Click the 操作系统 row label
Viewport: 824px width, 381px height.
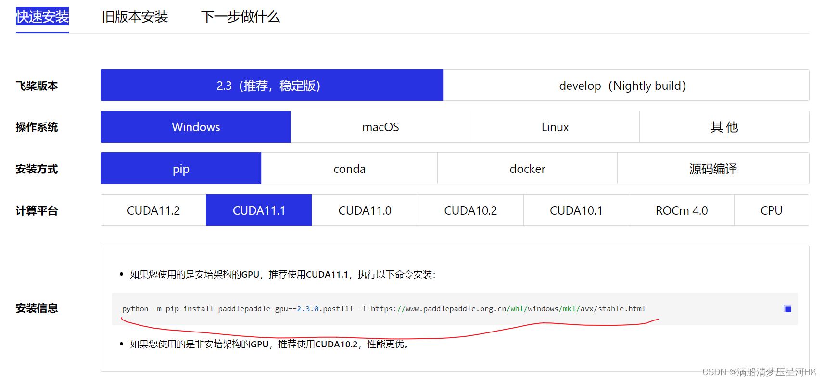click(37, 127)
